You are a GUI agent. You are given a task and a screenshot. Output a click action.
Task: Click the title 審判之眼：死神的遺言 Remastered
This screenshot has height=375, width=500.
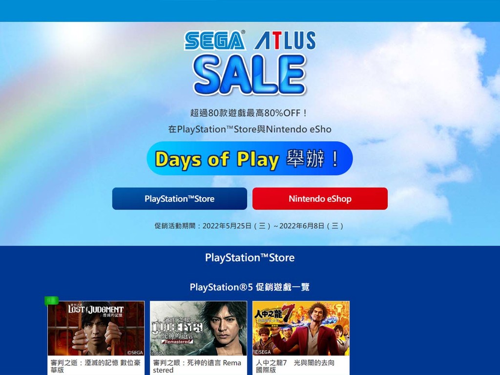pos(197,366)
